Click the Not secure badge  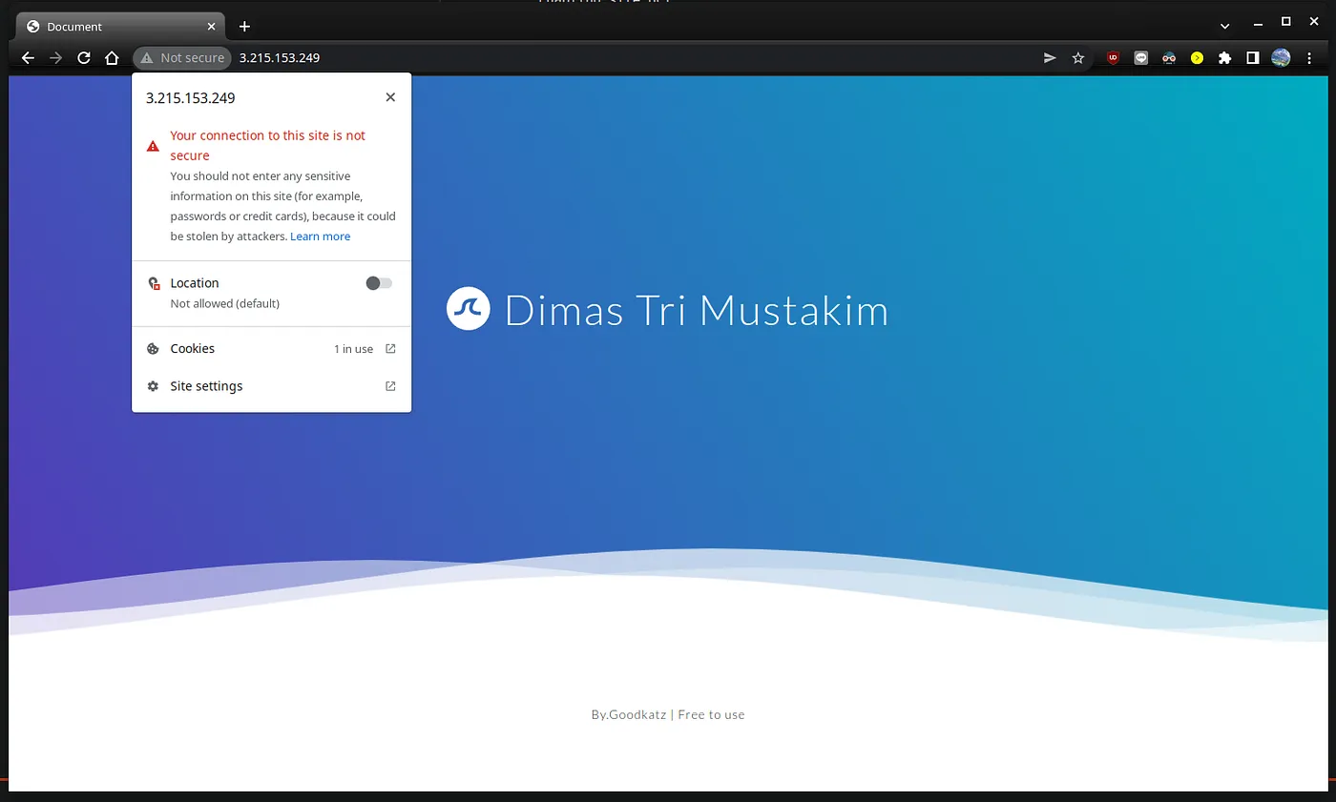coord(181,57)
